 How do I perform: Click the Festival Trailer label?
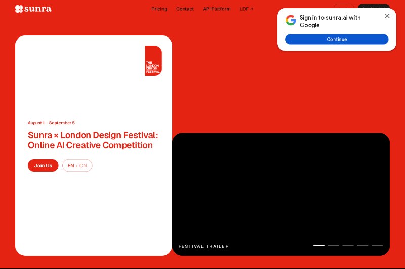pos(204,246)
